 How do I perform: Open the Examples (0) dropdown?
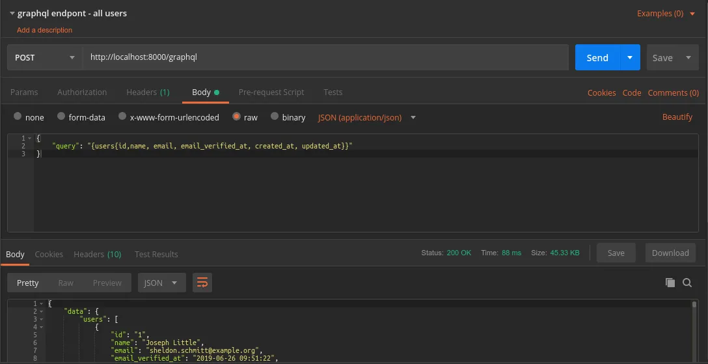(666, 14)
